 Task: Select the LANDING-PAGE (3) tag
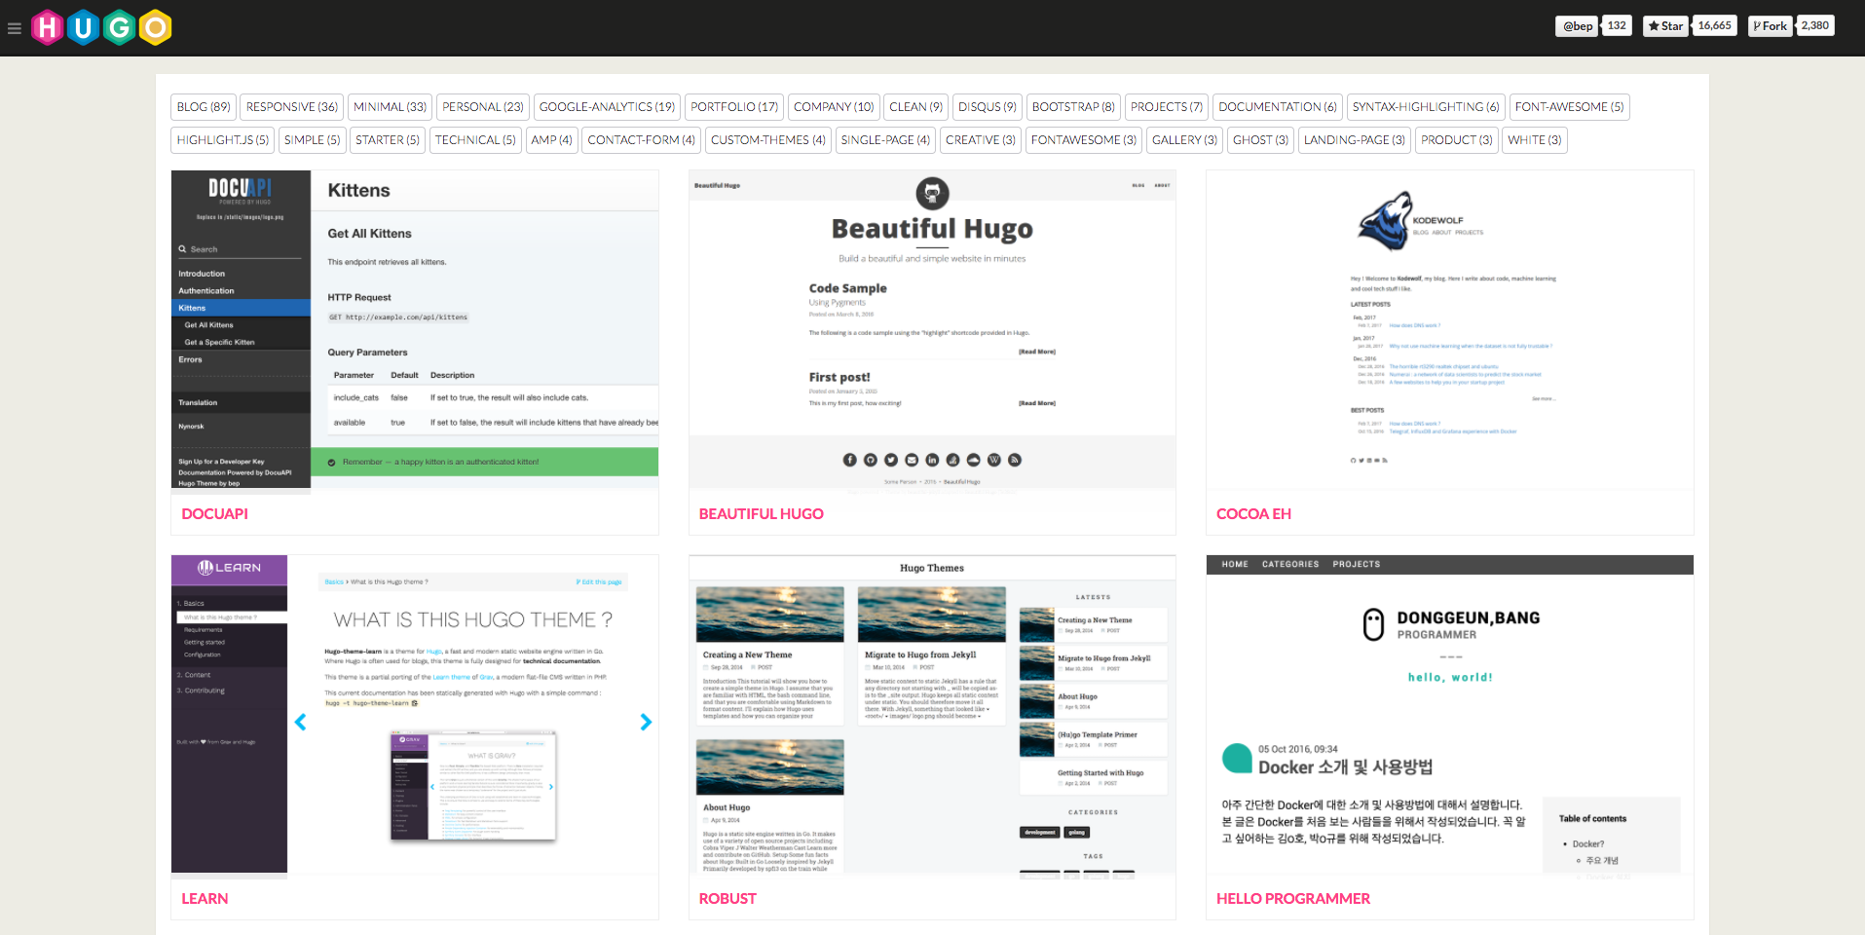(x=1355, y=140)
